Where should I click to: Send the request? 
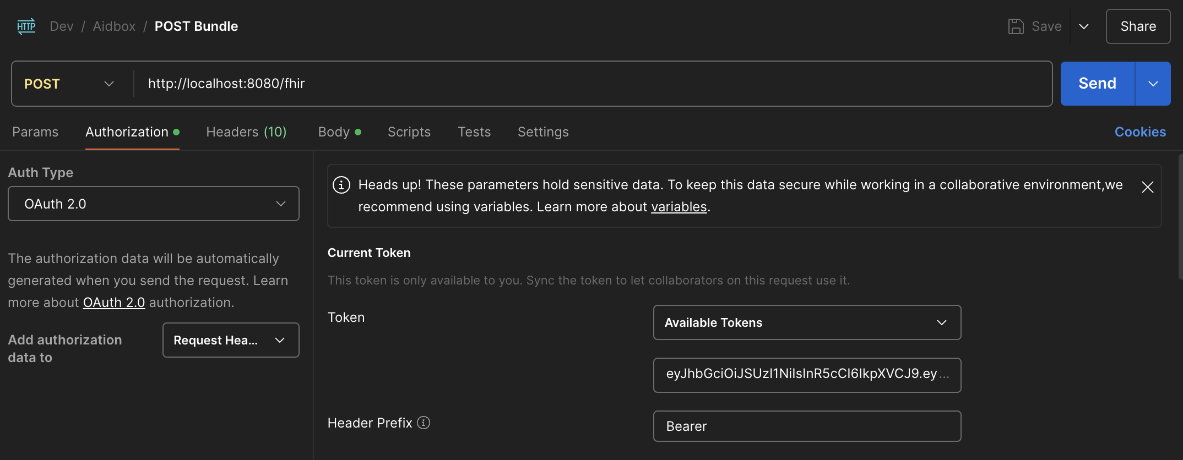1097,84
